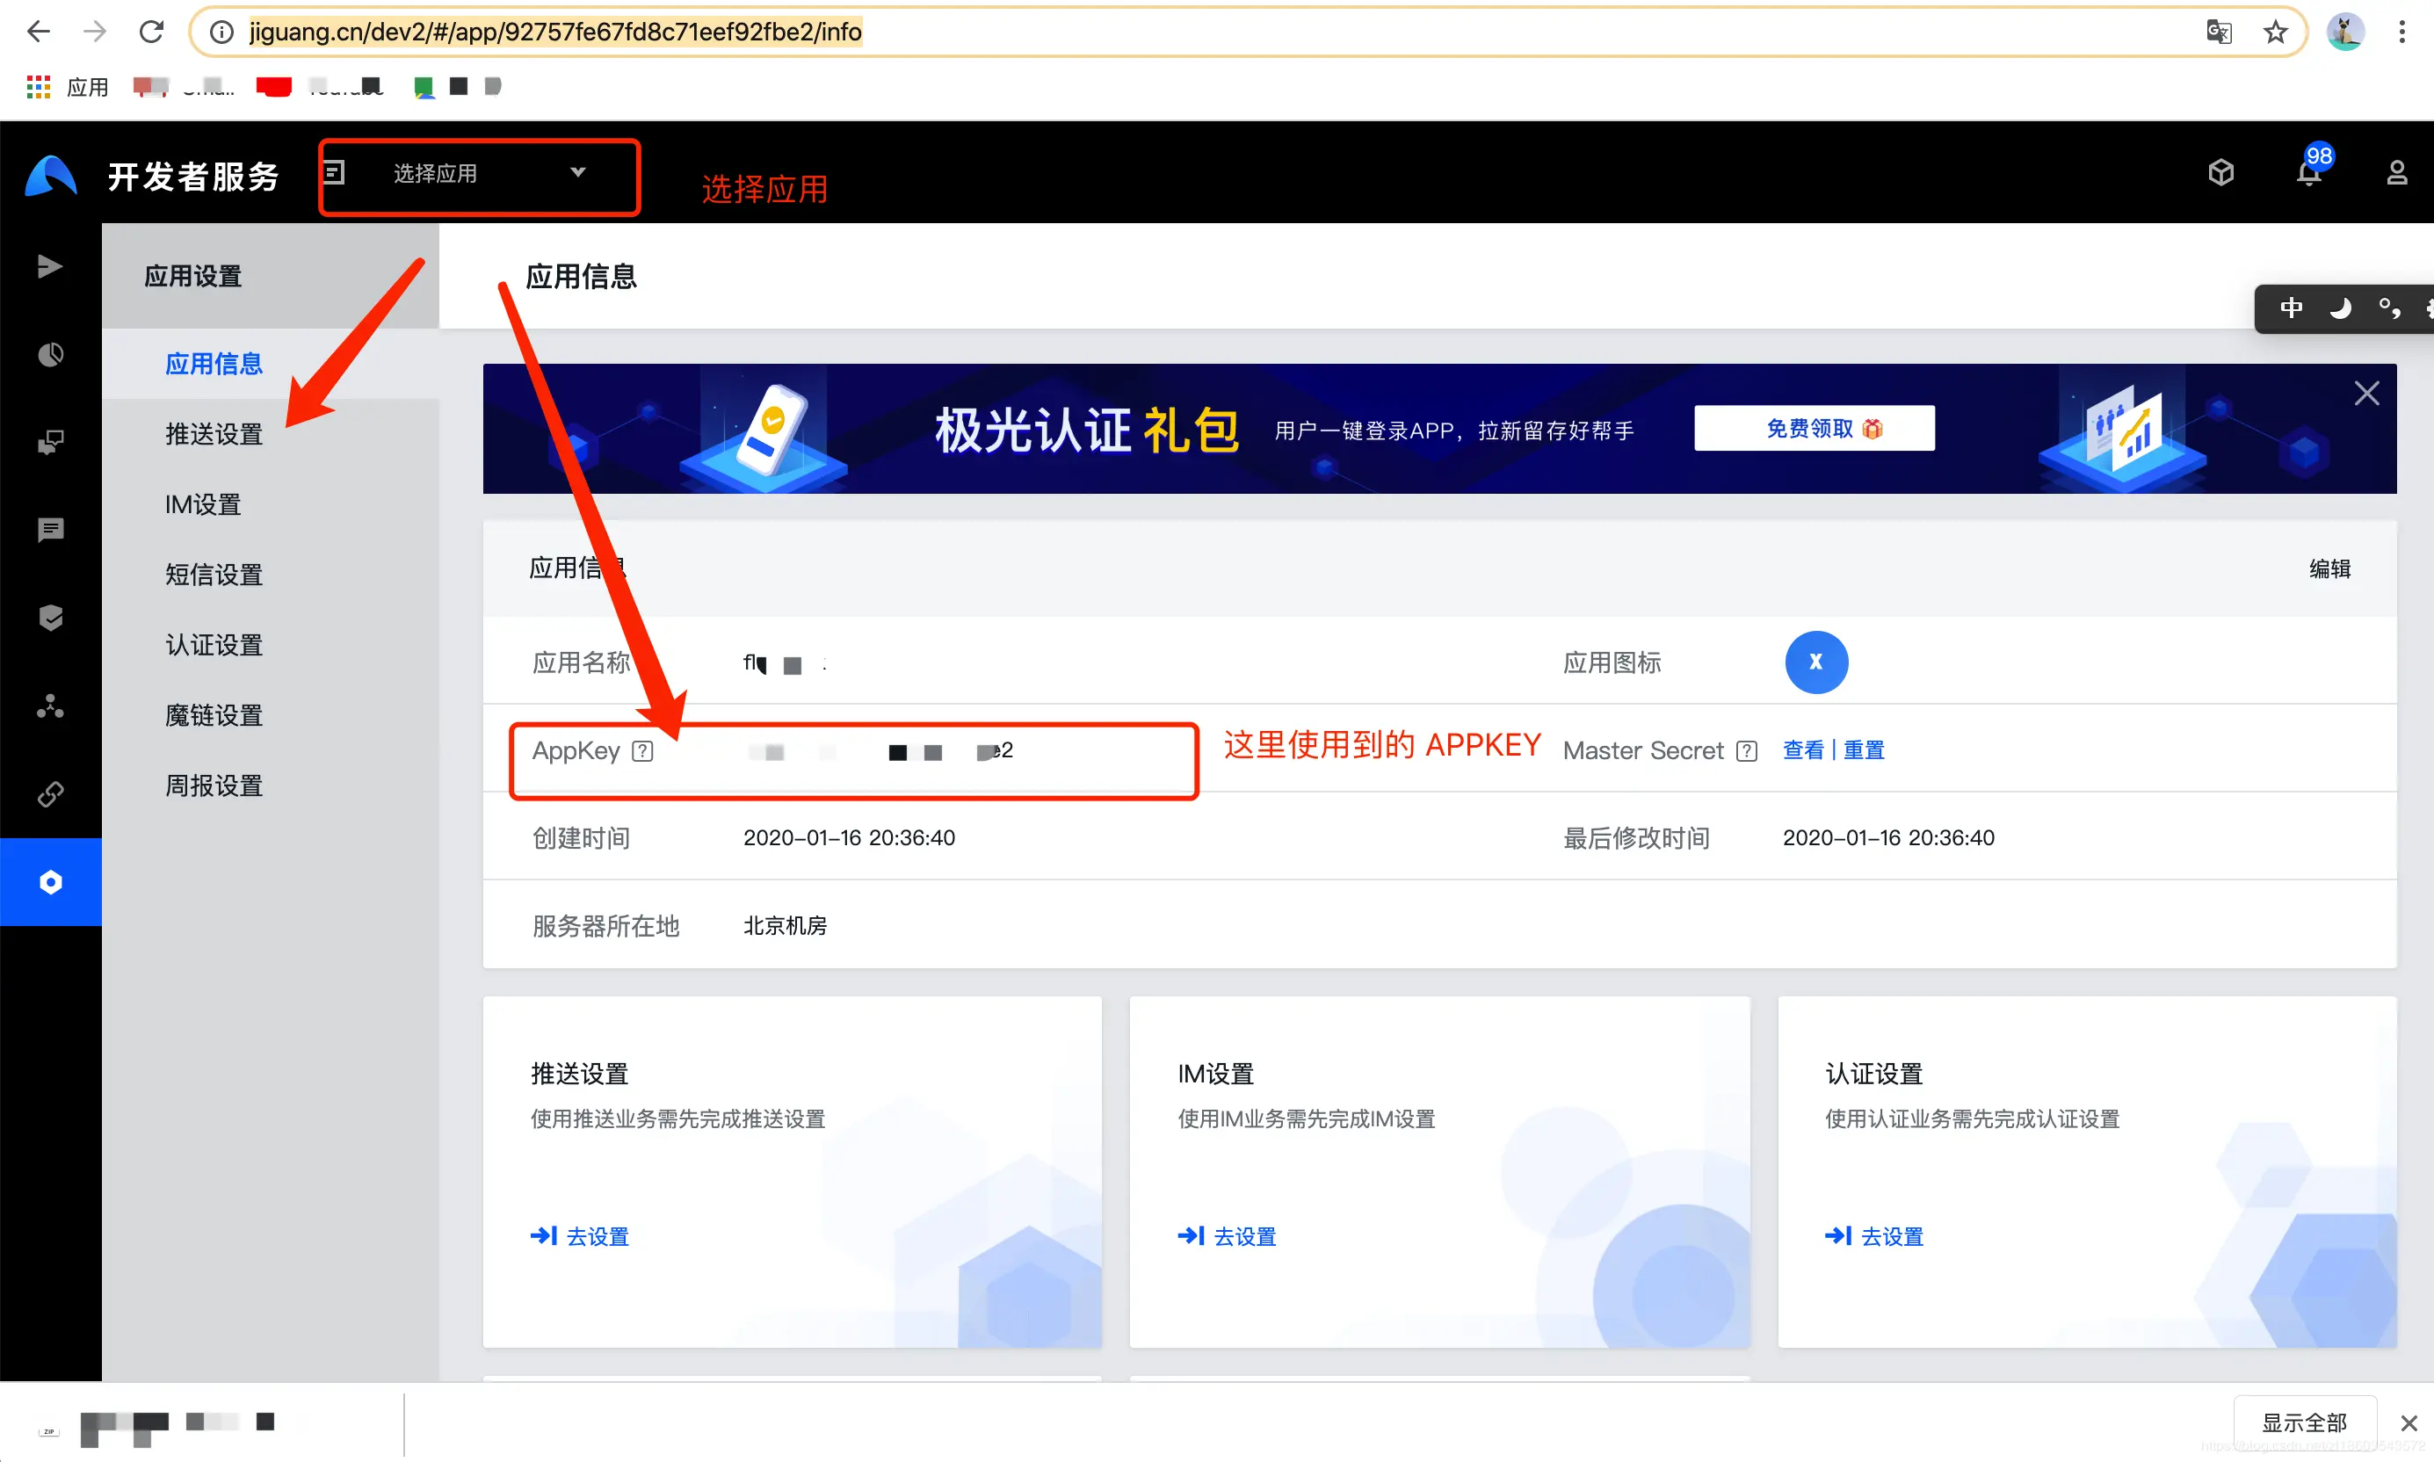Click the device feedback icon in sidebar
This screenshot has height=1462, width=2434.
click(x=49, y=441)
